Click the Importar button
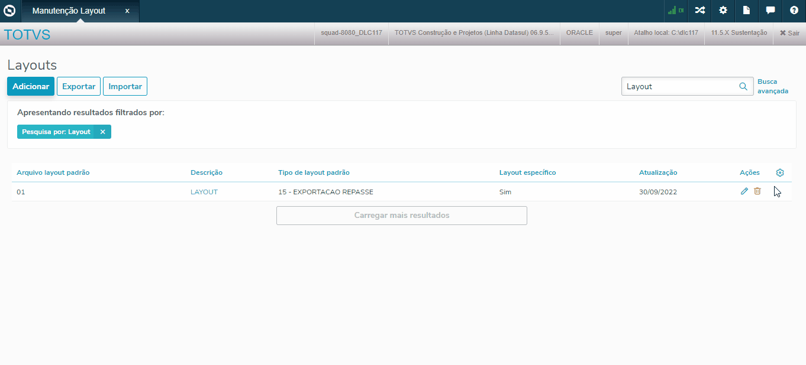Image resolution: width=806 pixels, height=365 pixels. [x=125, y=86]
